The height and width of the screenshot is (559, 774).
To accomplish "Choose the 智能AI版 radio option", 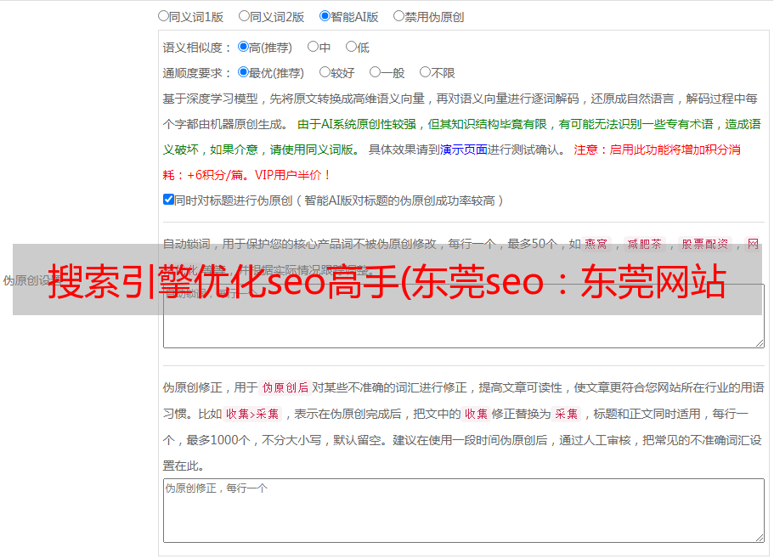I will pos(325,16).
